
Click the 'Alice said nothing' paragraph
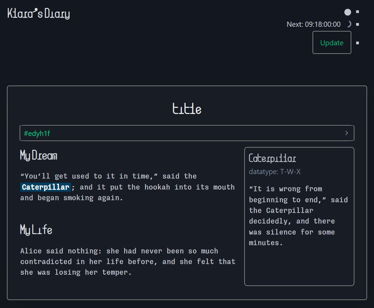[x=128, y=262]
